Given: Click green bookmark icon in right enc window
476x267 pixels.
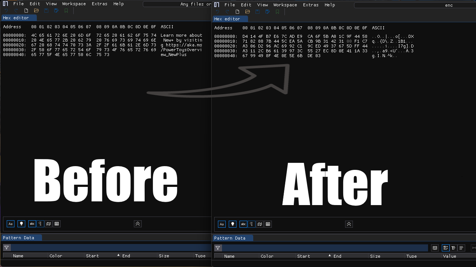Looking at the screenshot, I should coord(277,12).
